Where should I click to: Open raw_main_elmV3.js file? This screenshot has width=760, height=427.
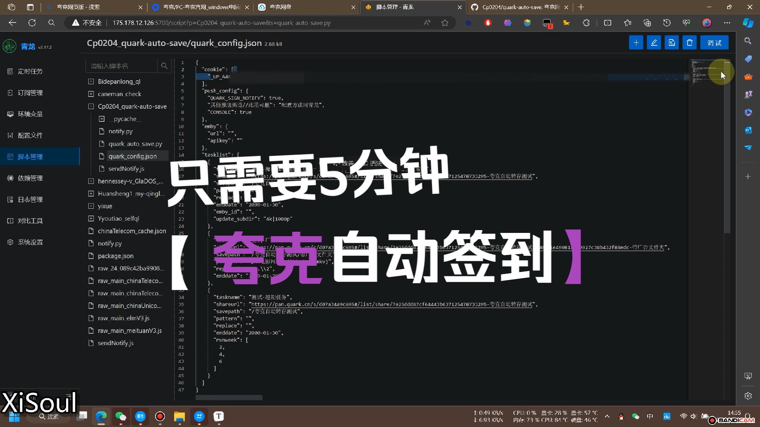click(123, 318)
